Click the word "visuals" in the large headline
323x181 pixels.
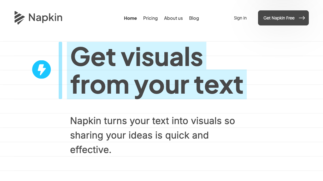(162, 57)
